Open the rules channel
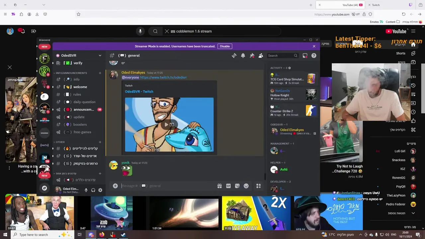Screen dimensions: 425x239 point(78,95)
